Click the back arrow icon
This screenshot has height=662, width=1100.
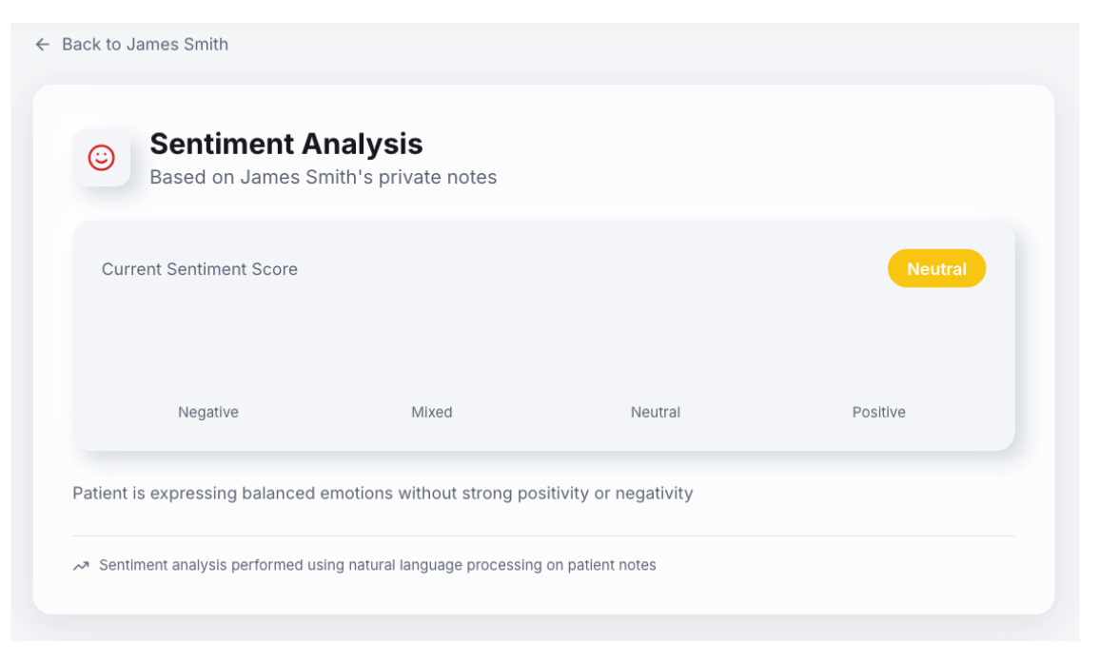pos(42,45)
